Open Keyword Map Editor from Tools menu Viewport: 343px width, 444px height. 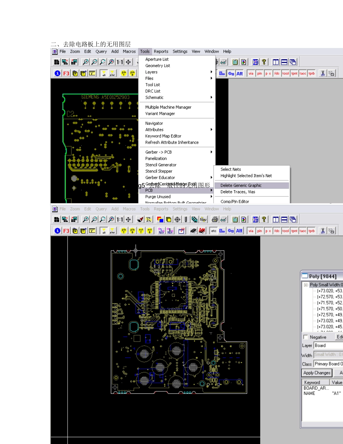(177, 136)
